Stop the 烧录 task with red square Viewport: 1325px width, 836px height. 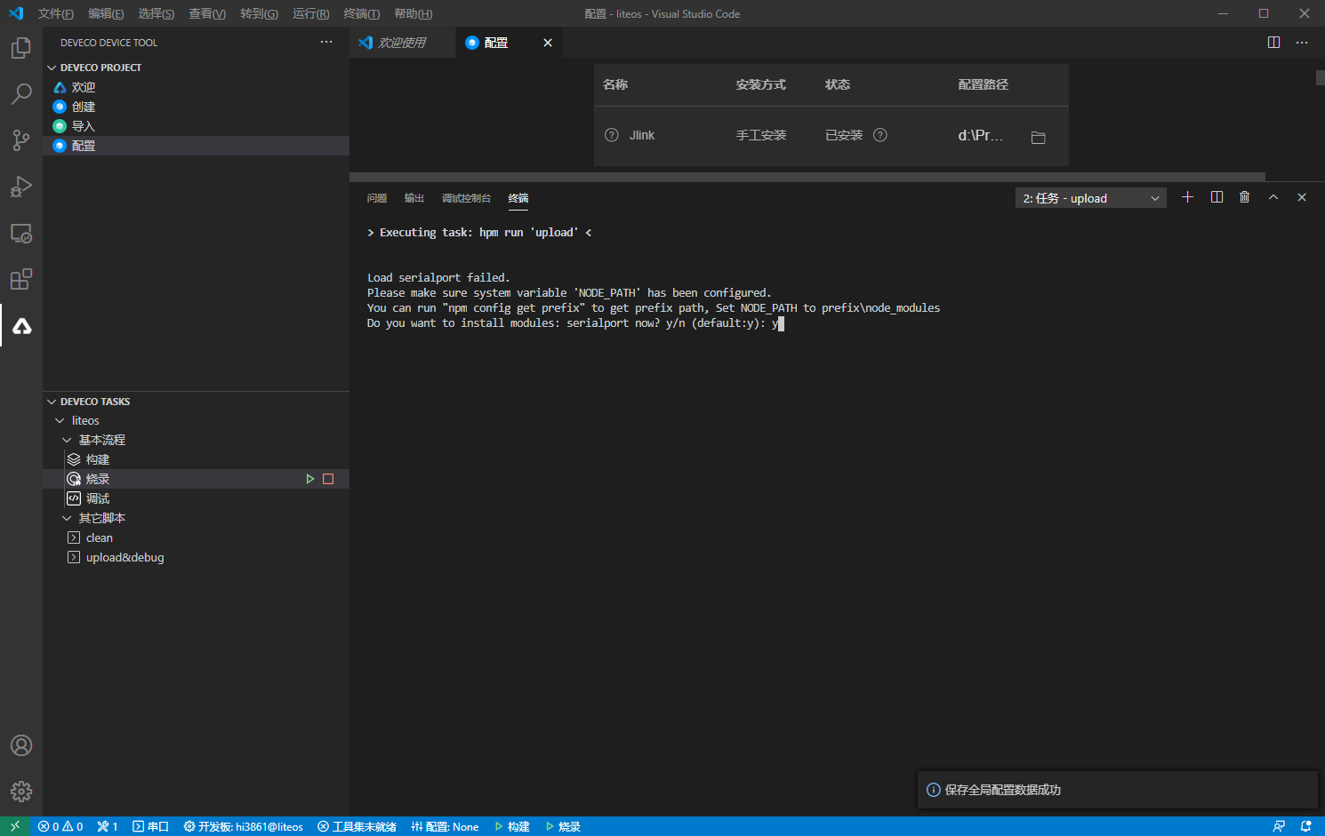[x=328, y=479]
